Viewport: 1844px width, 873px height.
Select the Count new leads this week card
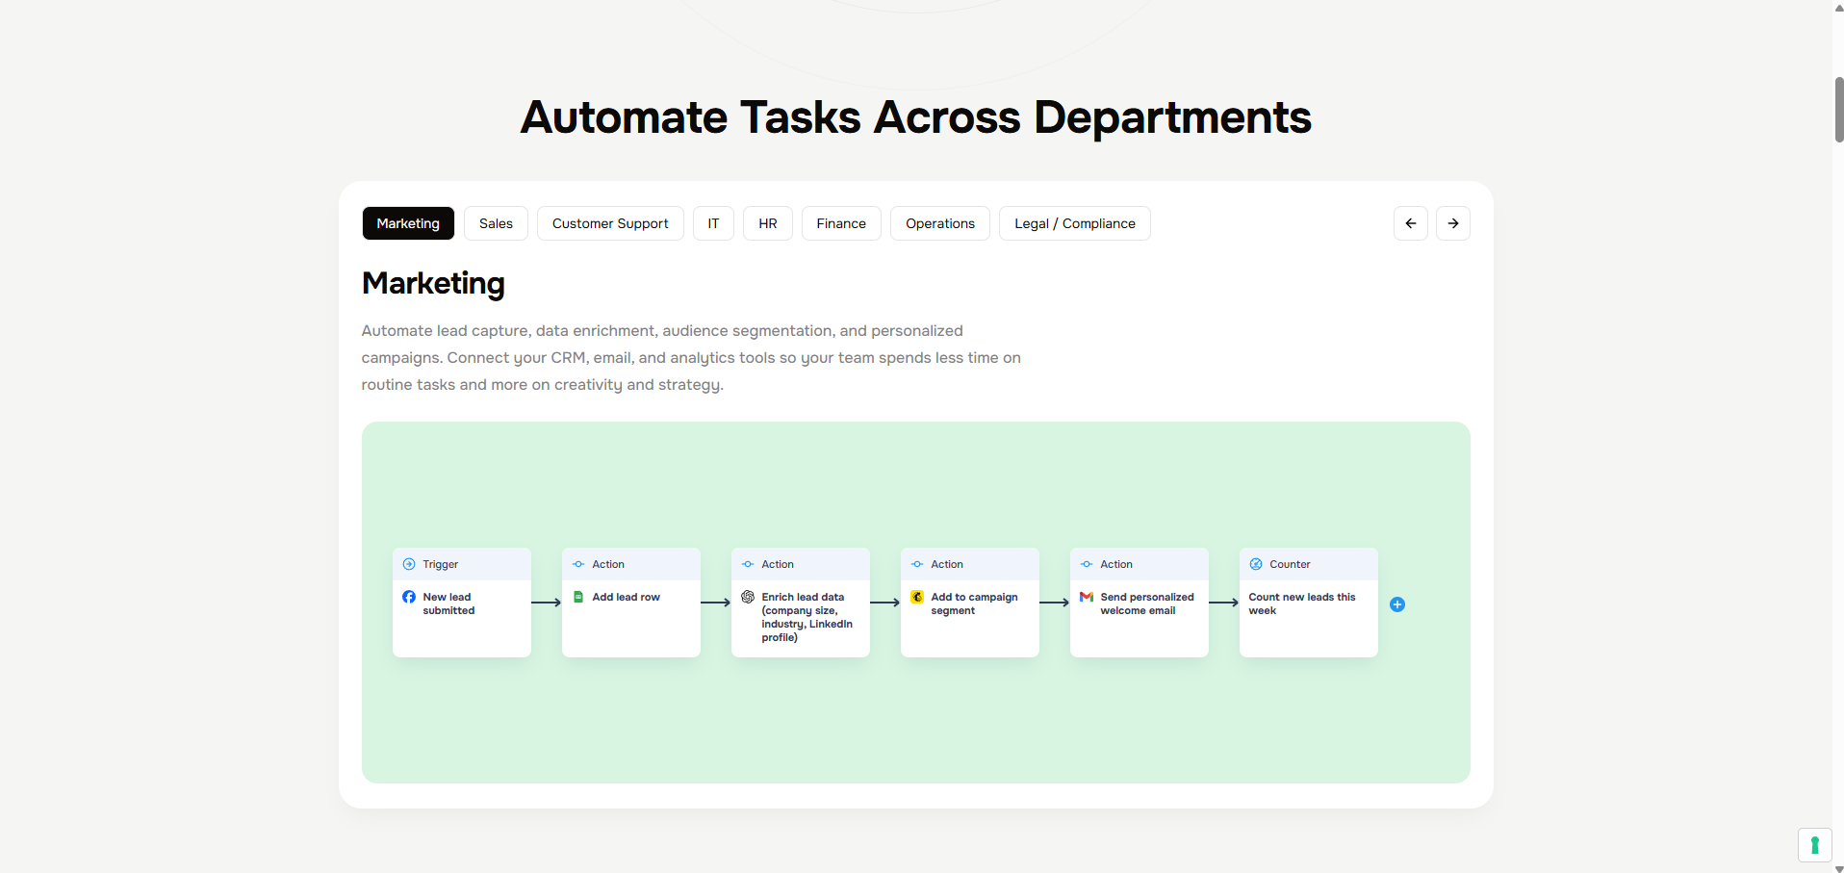(1308, 616)
